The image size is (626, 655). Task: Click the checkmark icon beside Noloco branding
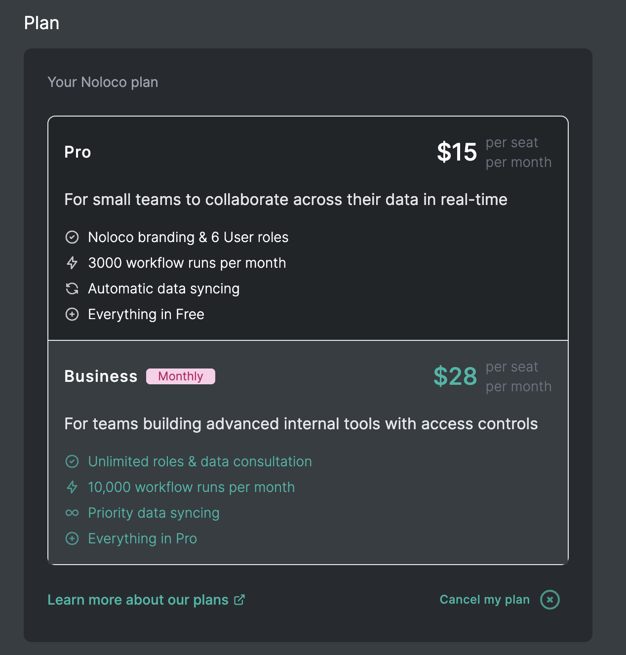pos(72,237)
